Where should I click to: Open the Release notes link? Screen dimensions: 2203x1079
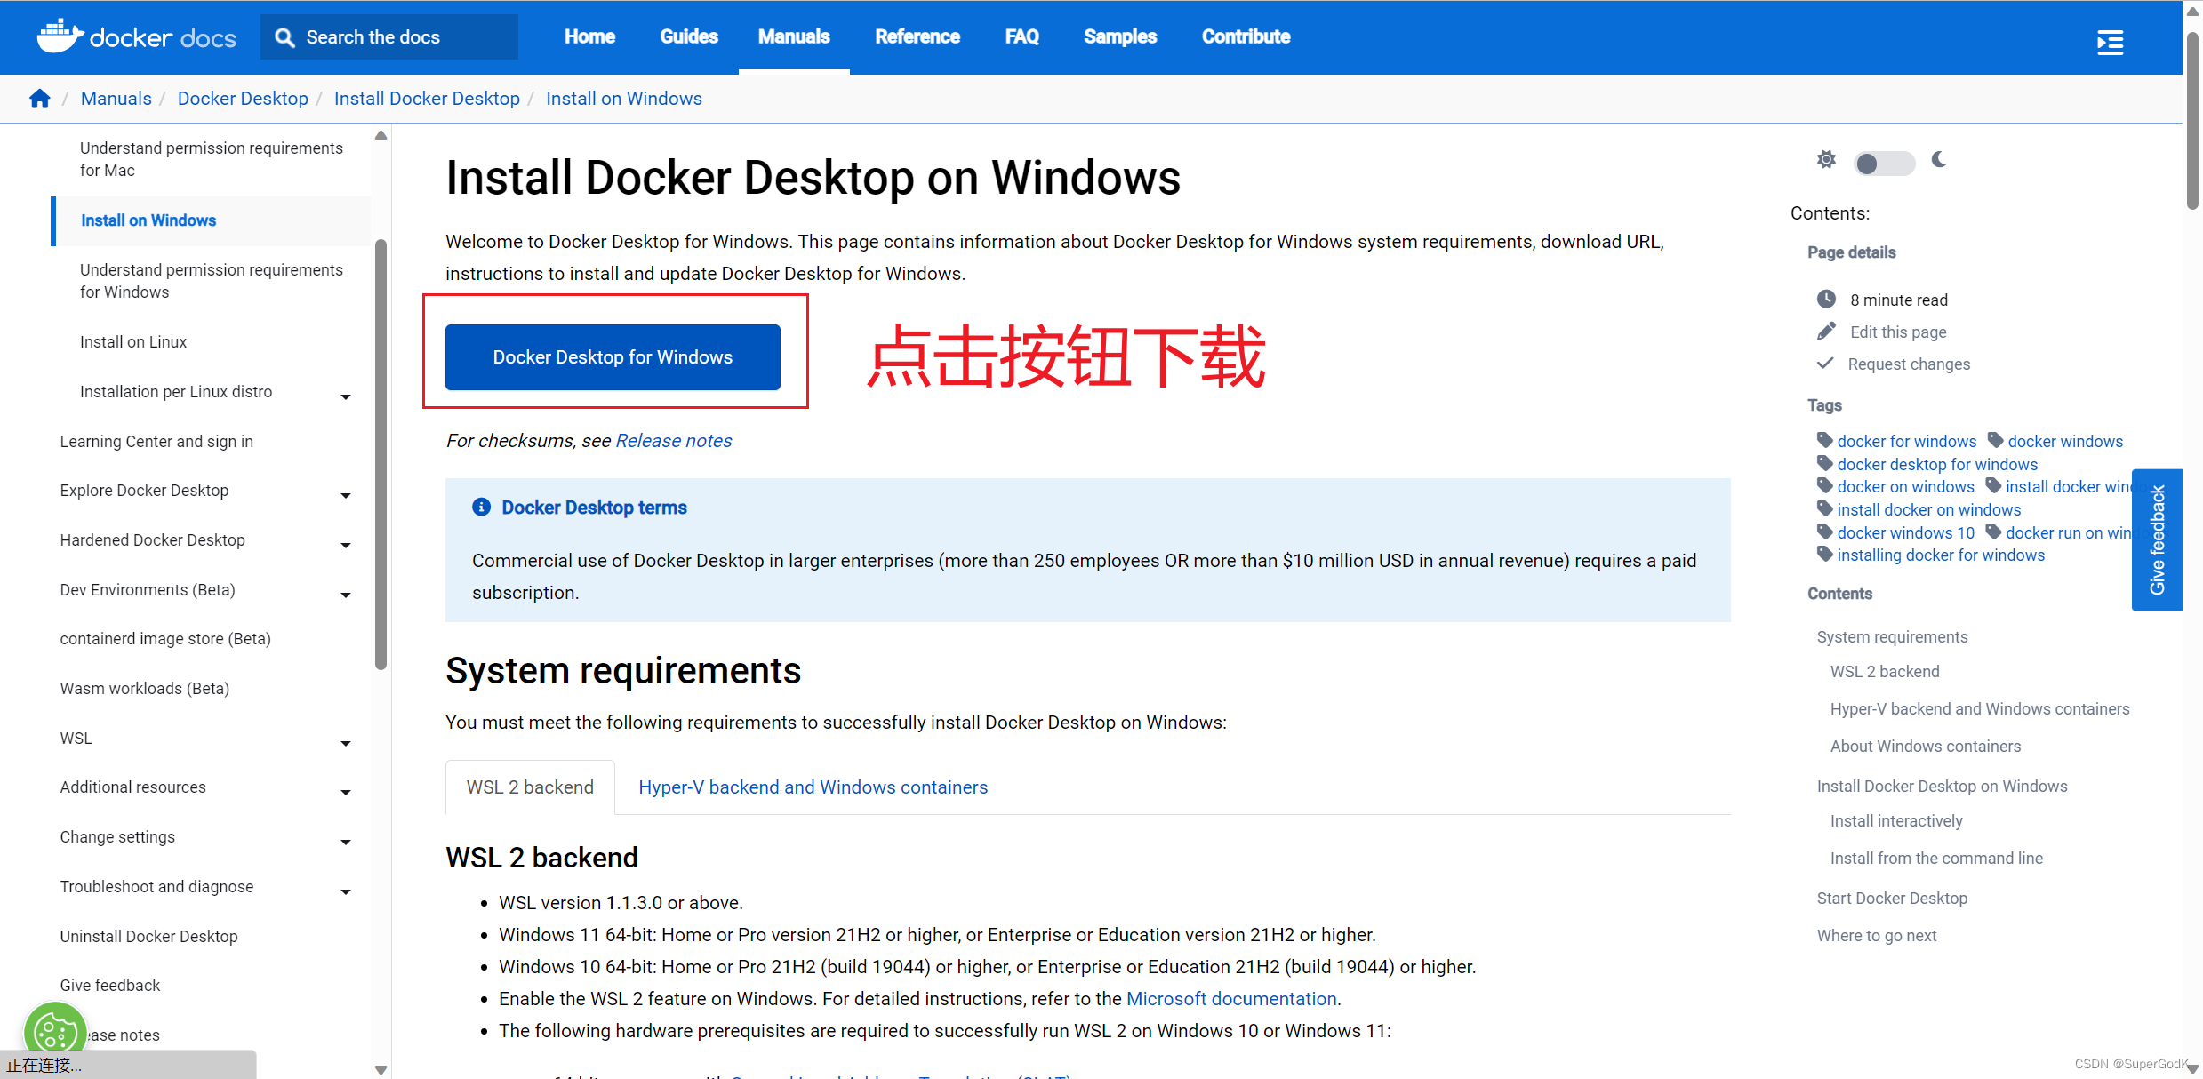[673, 440]
